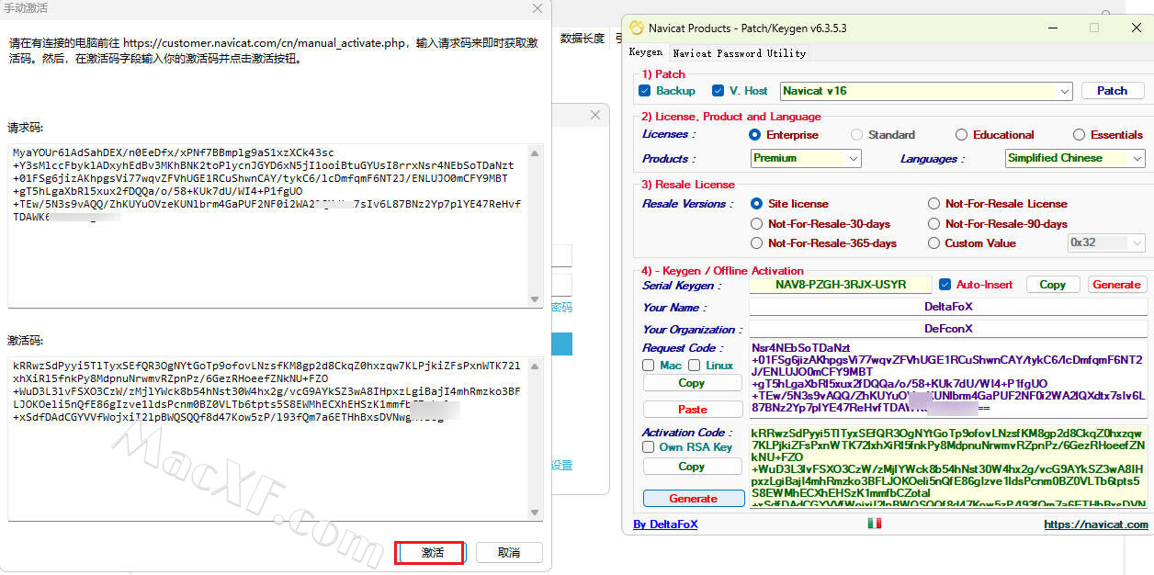Click Copy under the Activation Code label

pos(692,467)
